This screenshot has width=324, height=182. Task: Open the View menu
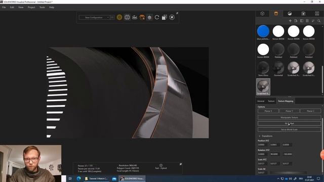(21, 7)
